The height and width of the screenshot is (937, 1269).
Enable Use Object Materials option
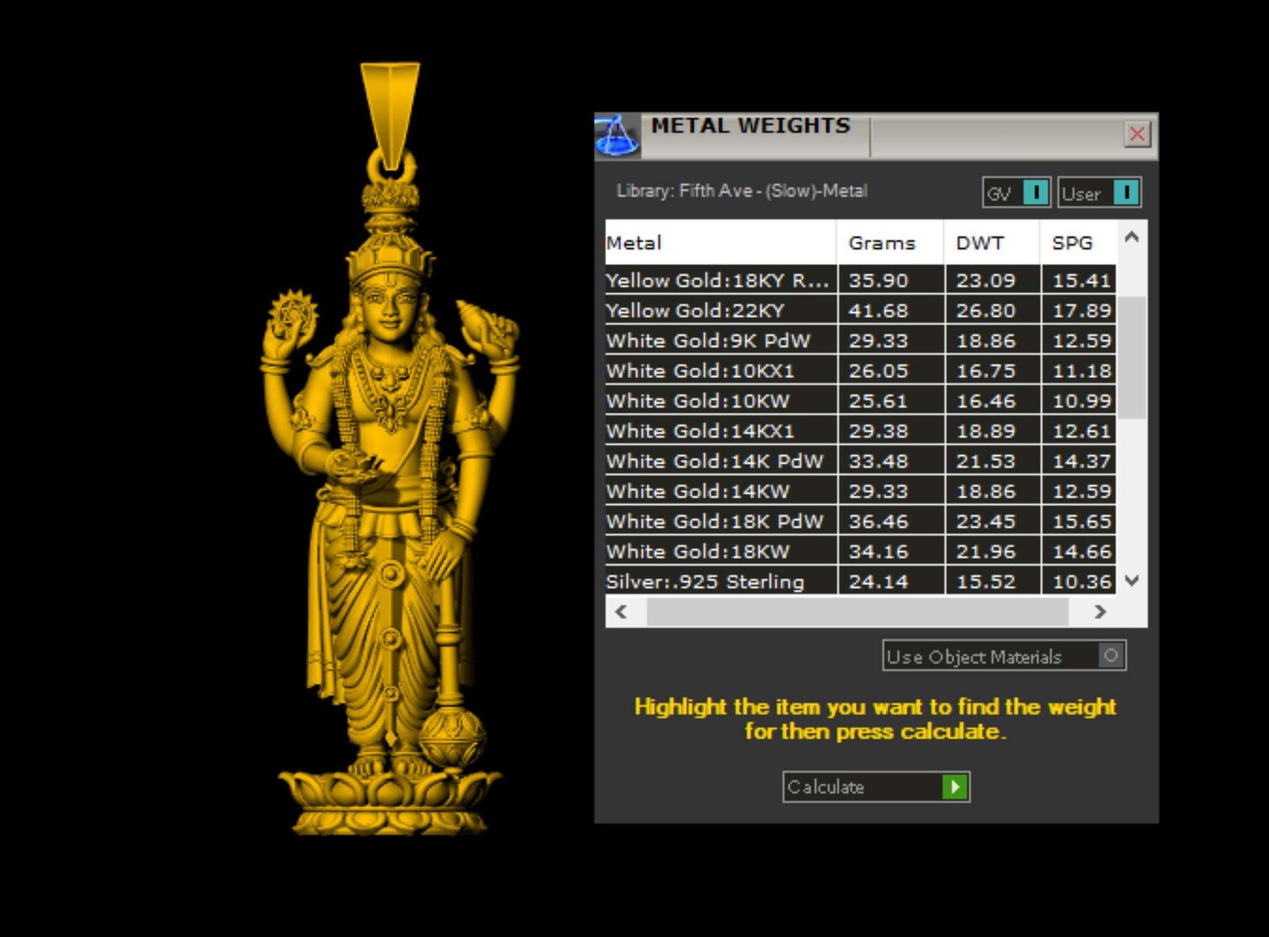(x=1110, y=656)
